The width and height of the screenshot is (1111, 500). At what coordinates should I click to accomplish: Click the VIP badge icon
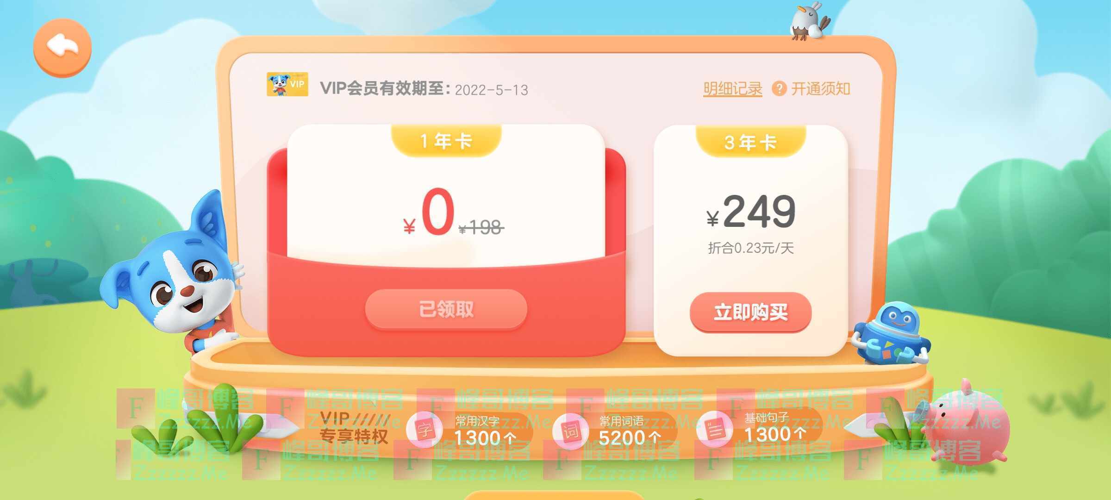point(287,84)
